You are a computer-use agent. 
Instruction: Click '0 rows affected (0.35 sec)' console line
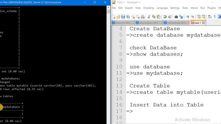point(22,89)
